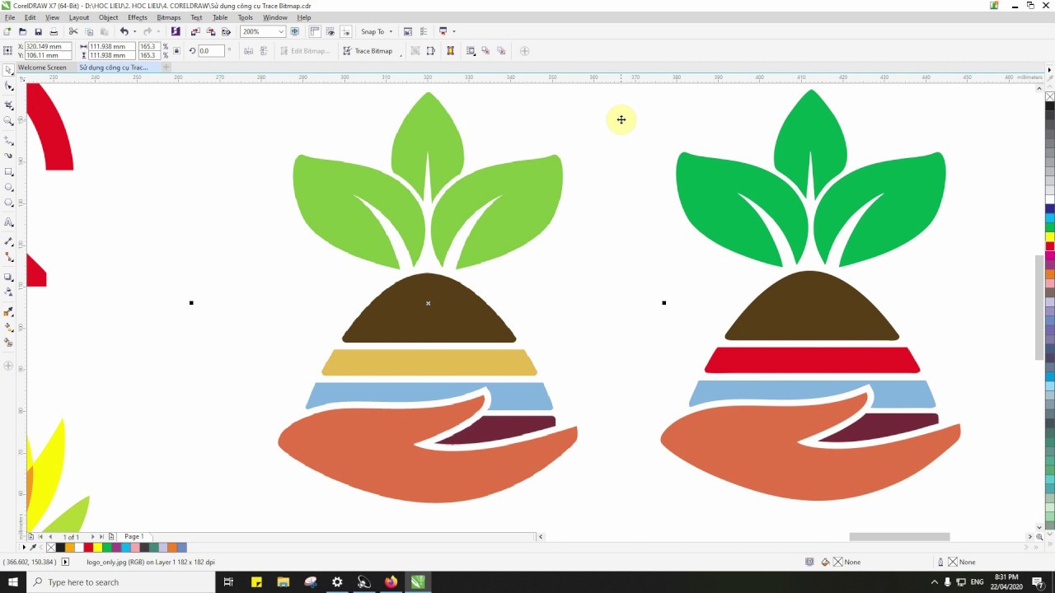Viewport: 1055px width, 593px height.
Task: Click the Print icon in toolbar
Action: [54, 31]
